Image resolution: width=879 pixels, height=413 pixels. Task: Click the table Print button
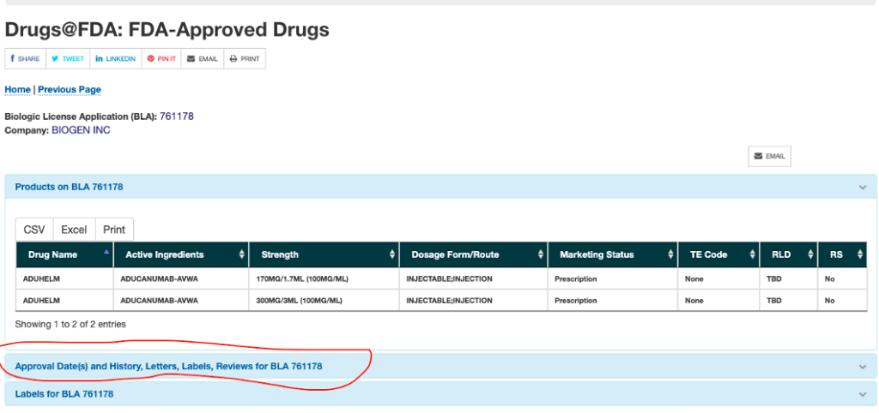click(x=114, y=230)
